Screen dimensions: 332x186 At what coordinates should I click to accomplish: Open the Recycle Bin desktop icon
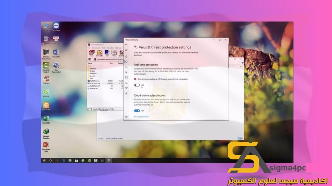(x=46, y=40)
